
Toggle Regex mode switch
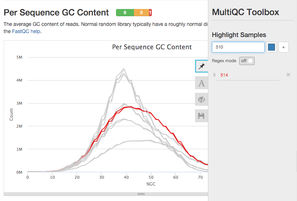click(x=247, y=61)
